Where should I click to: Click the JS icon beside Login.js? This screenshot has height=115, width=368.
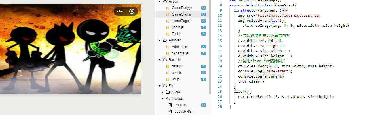[168, 27]
